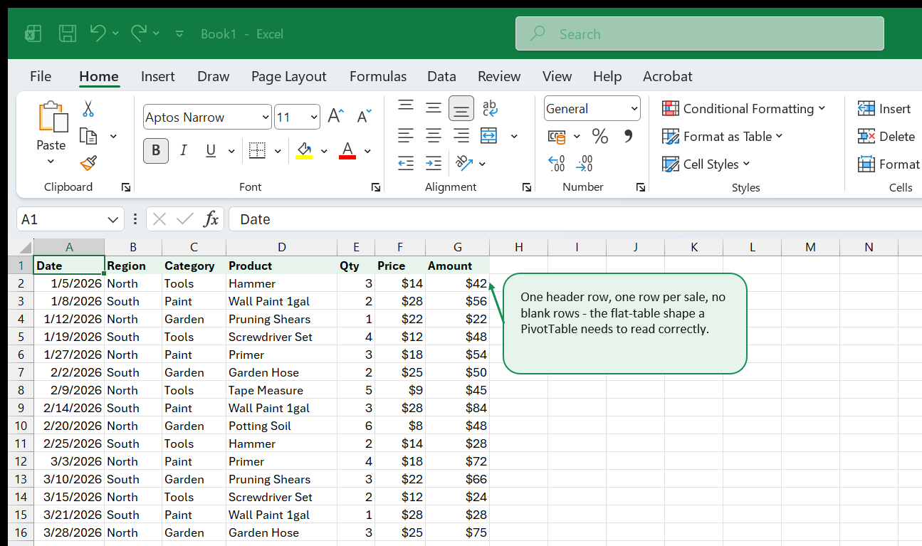Select row 10 header
This screenshot has height=546, width=922.
(x=21, y=426)
